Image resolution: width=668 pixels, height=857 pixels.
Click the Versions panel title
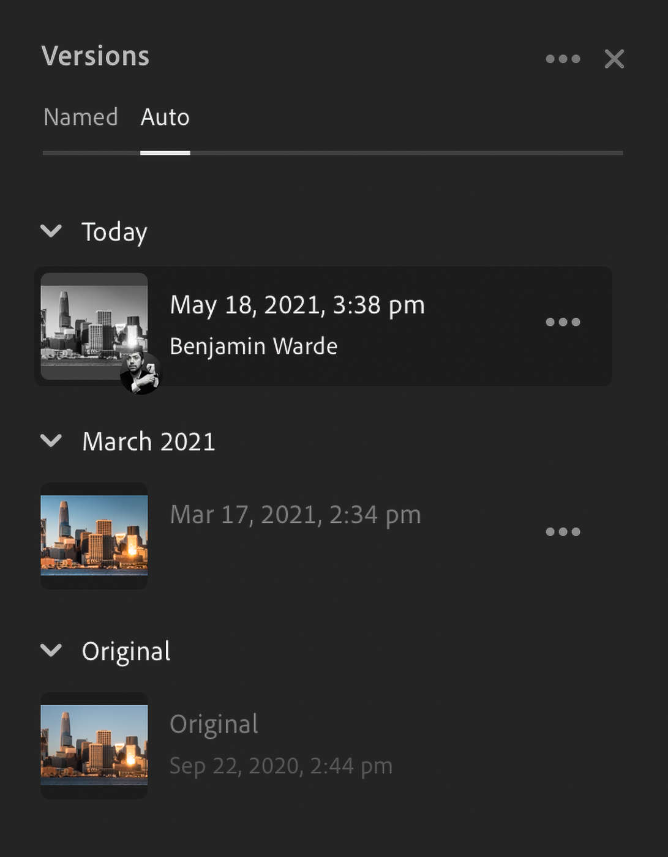coord(96,56)
